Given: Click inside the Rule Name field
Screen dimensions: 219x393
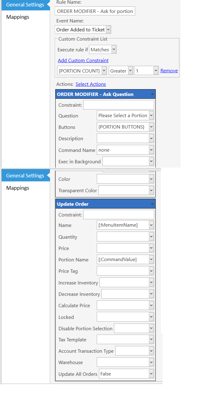Looking at the screenshot, I should pyautogui.click(x=95, y=11).
